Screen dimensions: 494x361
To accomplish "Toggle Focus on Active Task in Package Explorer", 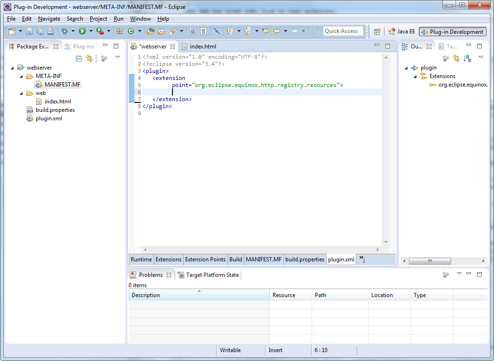I will (x=104, y=58).
